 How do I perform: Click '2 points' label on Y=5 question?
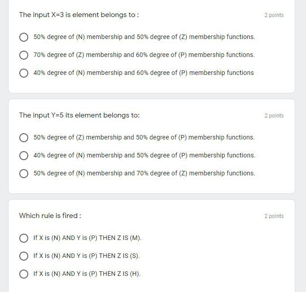click(274, 116)
